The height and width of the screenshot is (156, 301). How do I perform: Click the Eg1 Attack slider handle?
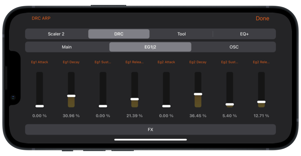39,106
